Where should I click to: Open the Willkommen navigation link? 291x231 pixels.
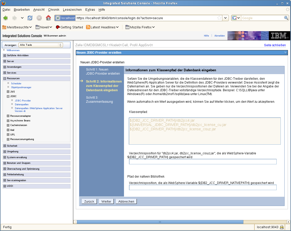pos(13,50)
